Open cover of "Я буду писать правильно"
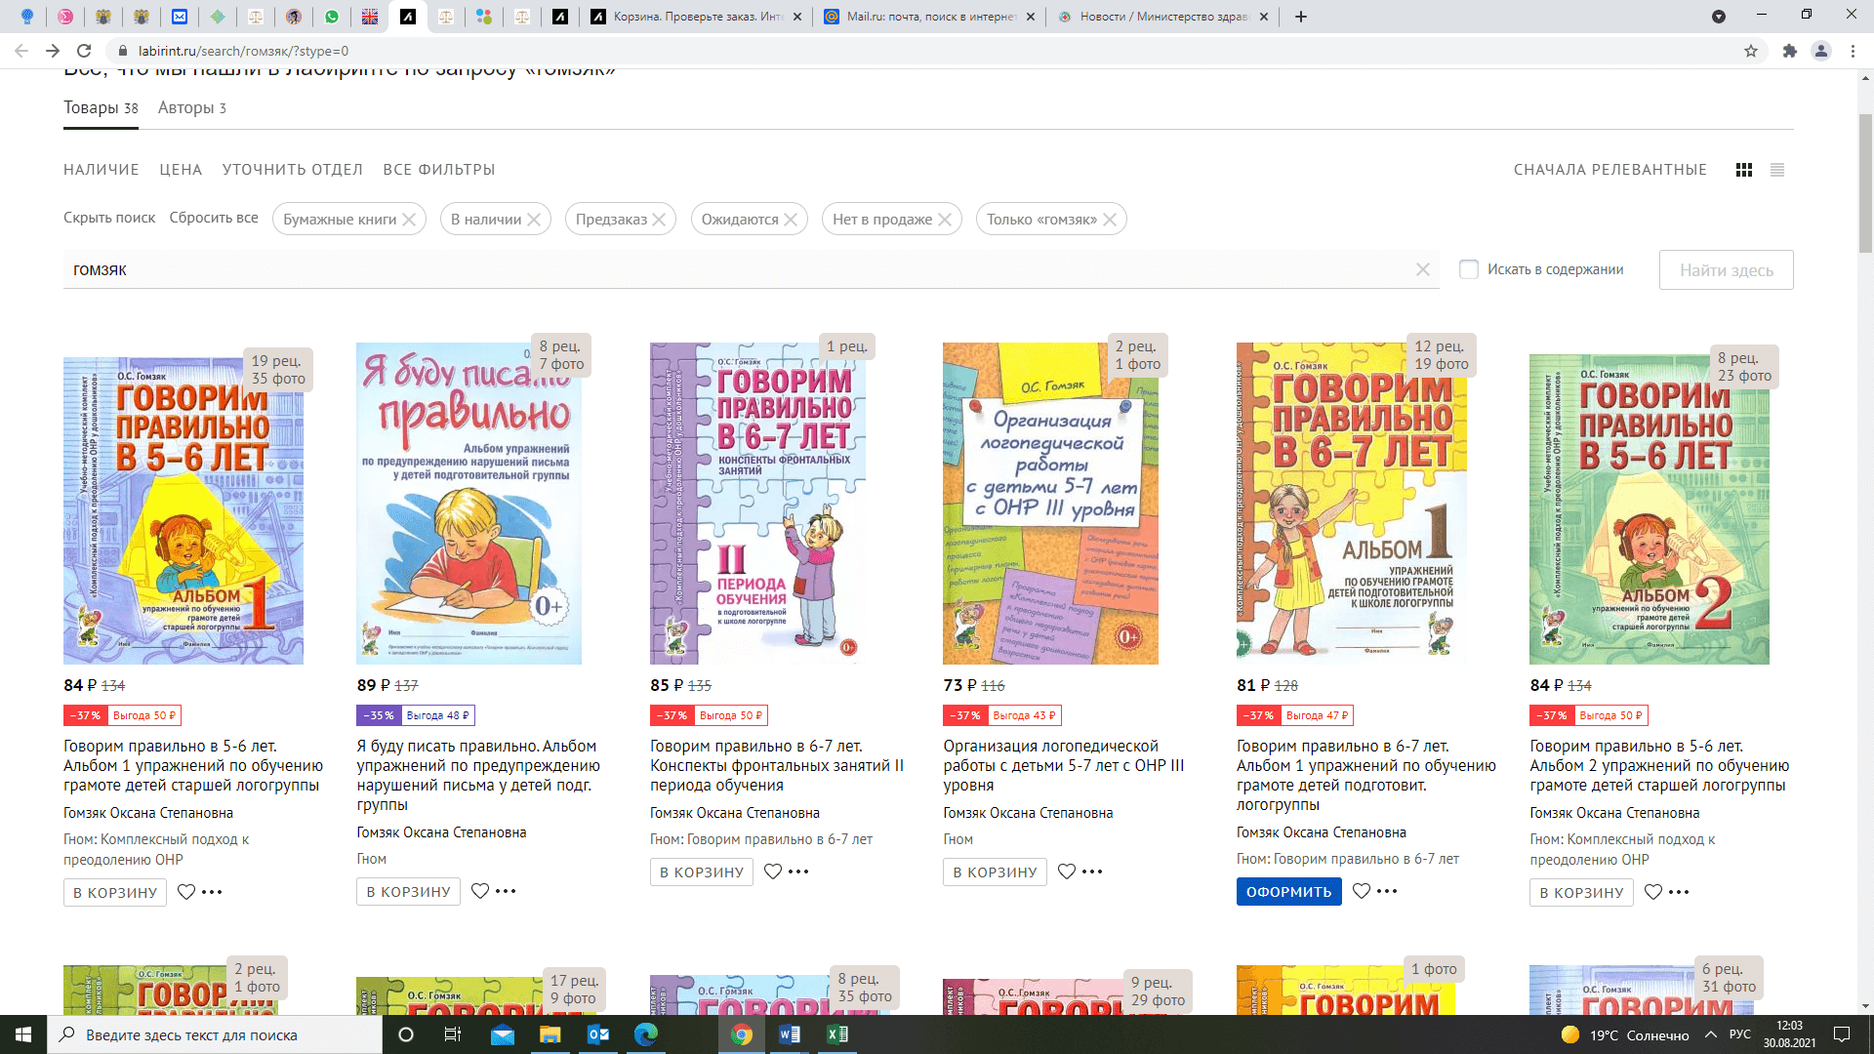The width and height of the screenshot is (1874, 1054). 468,504
